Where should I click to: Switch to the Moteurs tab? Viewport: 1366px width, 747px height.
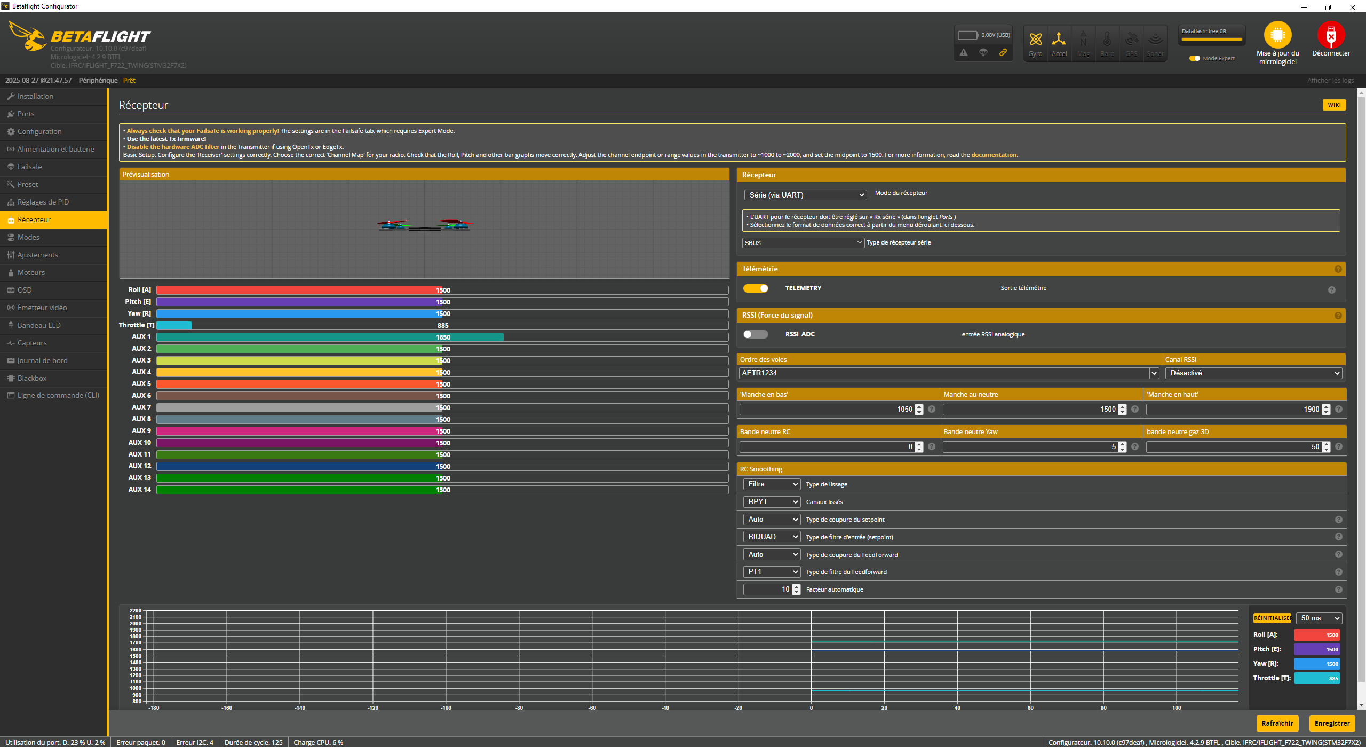tap(31, 272)
